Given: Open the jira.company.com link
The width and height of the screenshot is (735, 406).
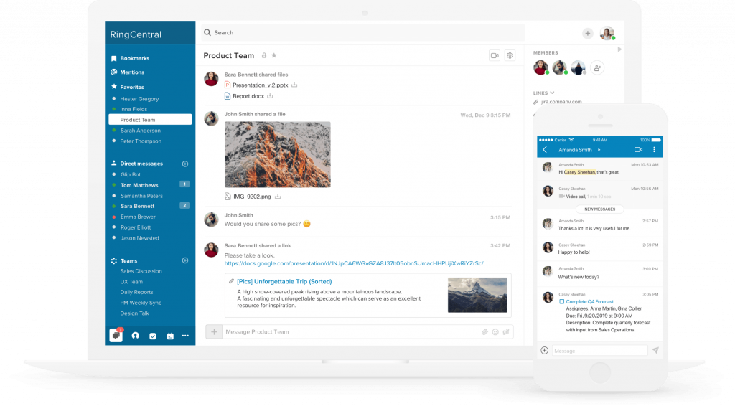Looking at the screenshot, I should point(561,102).
